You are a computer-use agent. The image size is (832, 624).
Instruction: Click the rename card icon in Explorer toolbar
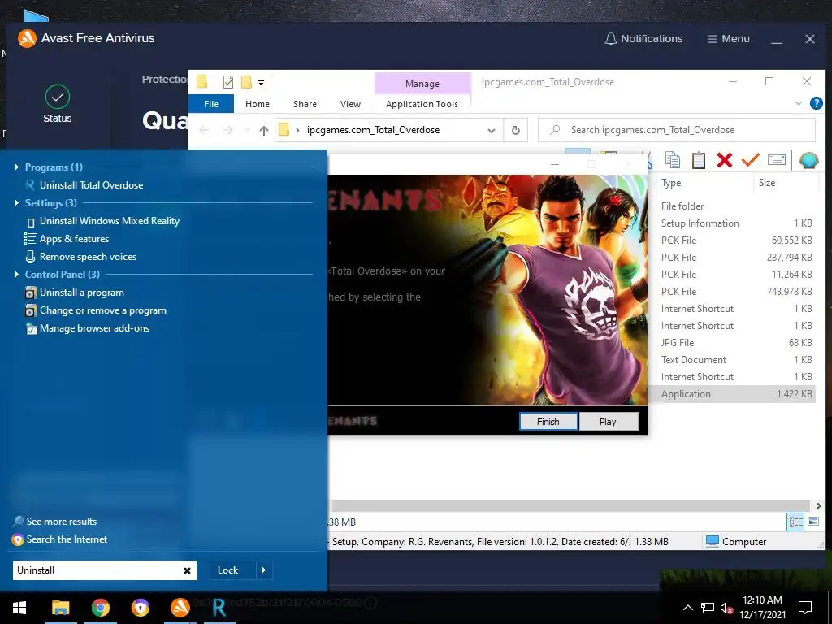coord(776,159)
